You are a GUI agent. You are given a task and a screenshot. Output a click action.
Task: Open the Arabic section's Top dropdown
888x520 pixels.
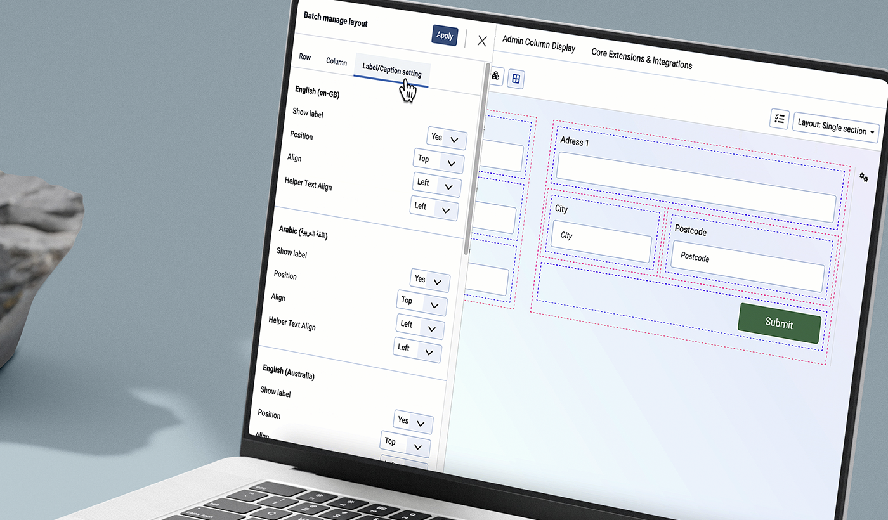click(x=421, y=302)
